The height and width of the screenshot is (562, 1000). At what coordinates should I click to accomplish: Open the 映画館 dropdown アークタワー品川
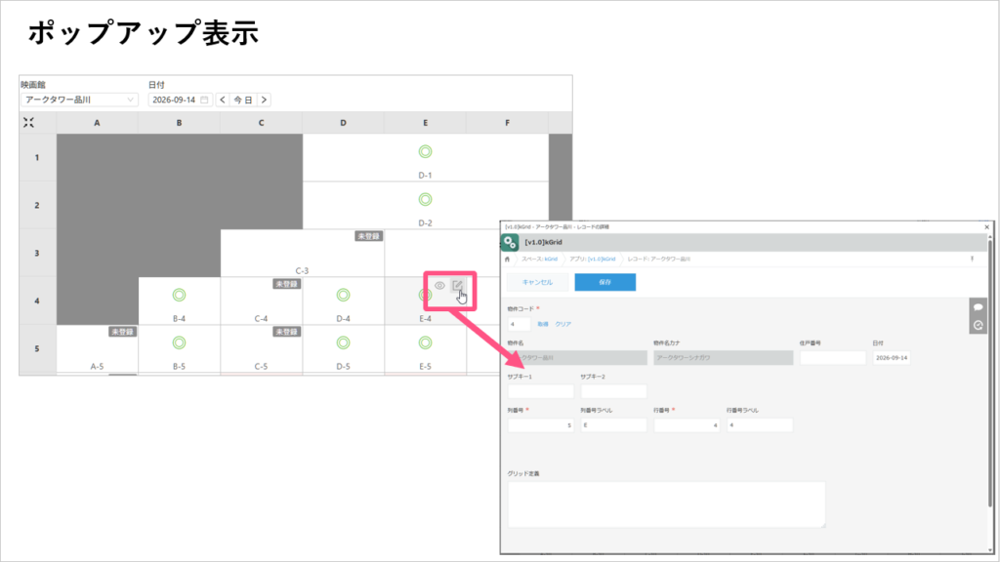coord(79,100)
